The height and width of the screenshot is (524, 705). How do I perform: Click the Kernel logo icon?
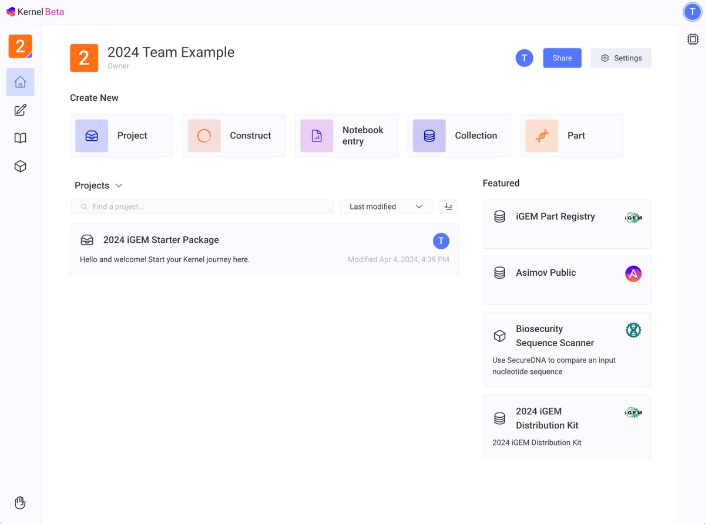click(11, 12)
